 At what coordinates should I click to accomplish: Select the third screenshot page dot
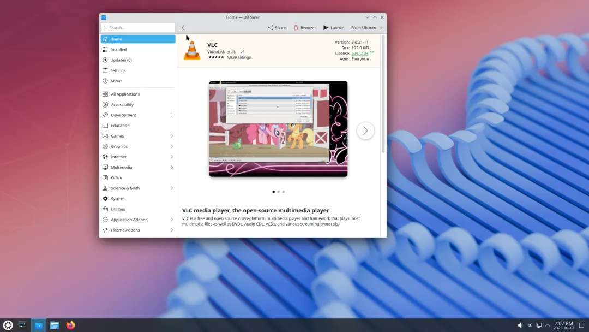(x=284, y=192)
